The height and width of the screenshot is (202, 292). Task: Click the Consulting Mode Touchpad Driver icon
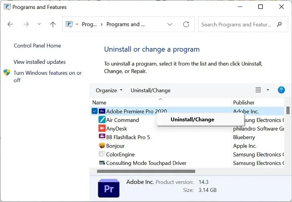click(x=102, y=163)
